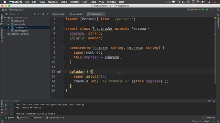Start debugging with the green bug icon
Image resolution: width=220 pixels, height=123 pixels.
207,10
